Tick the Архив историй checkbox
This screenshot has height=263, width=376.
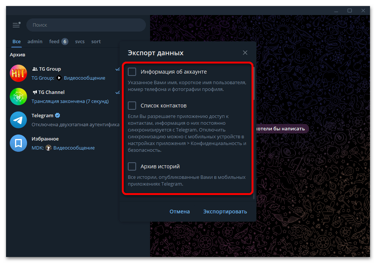[132, 166]
